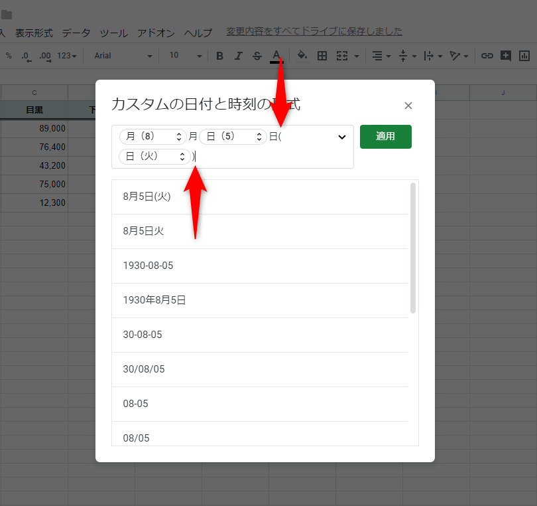Open horizontal align dropdown arrow
Image resolution: width=537 pixels, height=506 pixels.
point(388,56)
